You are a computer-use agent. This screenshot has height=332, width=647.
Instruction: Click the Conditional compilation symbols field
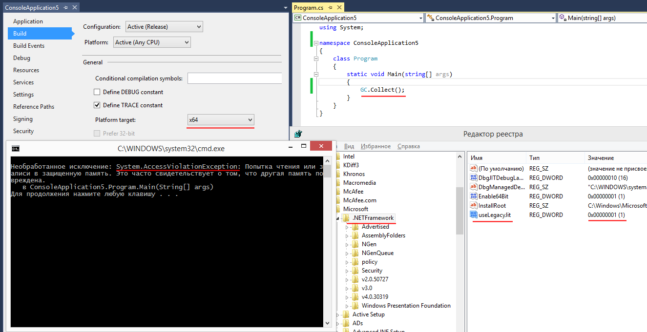click(x=234, y=78)
